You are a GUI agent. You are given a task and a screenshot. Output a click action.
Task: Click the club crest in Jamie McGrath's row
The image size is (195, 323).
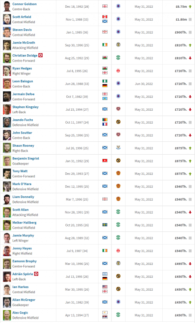point(118,45)
